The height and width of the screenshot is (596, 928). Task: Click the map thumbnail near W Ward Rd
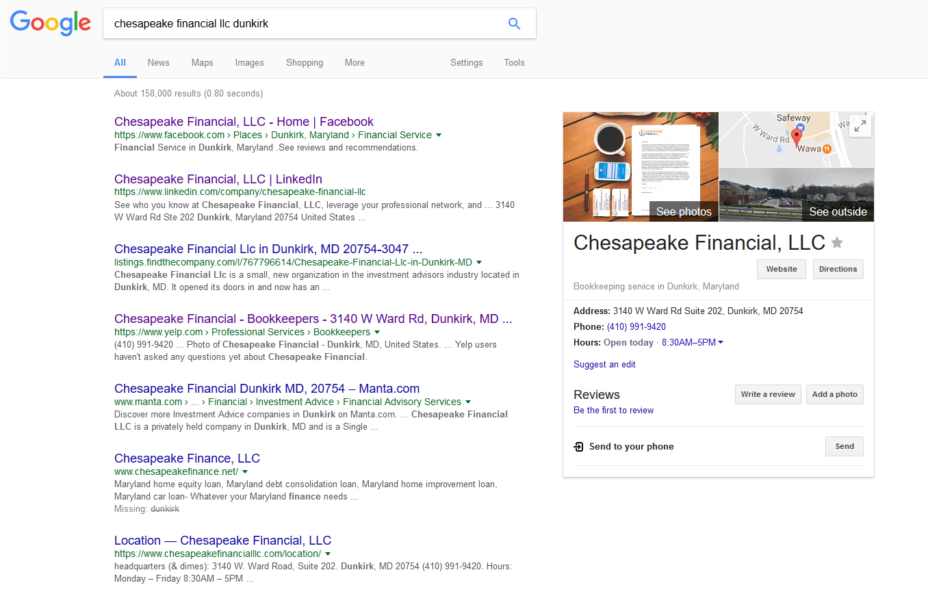797,140
